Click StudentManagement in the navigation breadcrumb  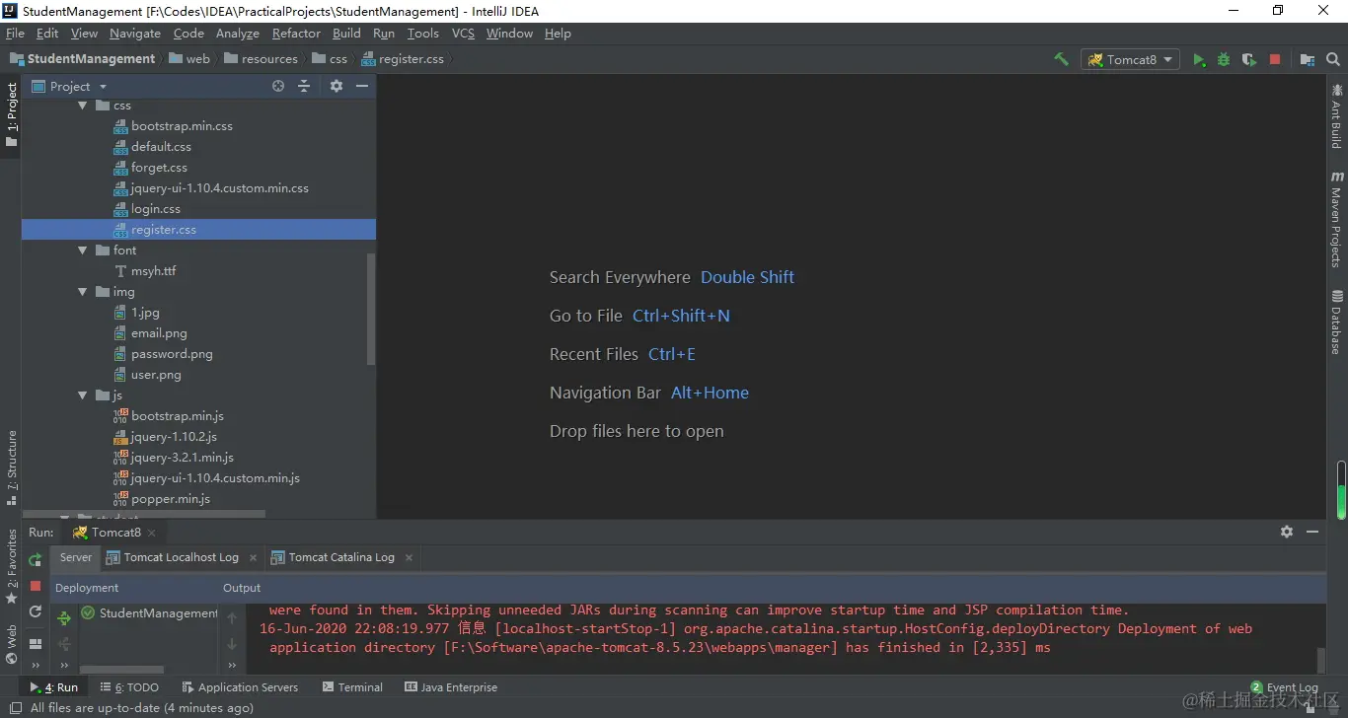click(91, 59)
